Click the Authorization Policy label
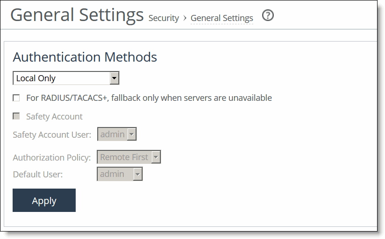Screen dimensions: 385x239 coord(52,157)
